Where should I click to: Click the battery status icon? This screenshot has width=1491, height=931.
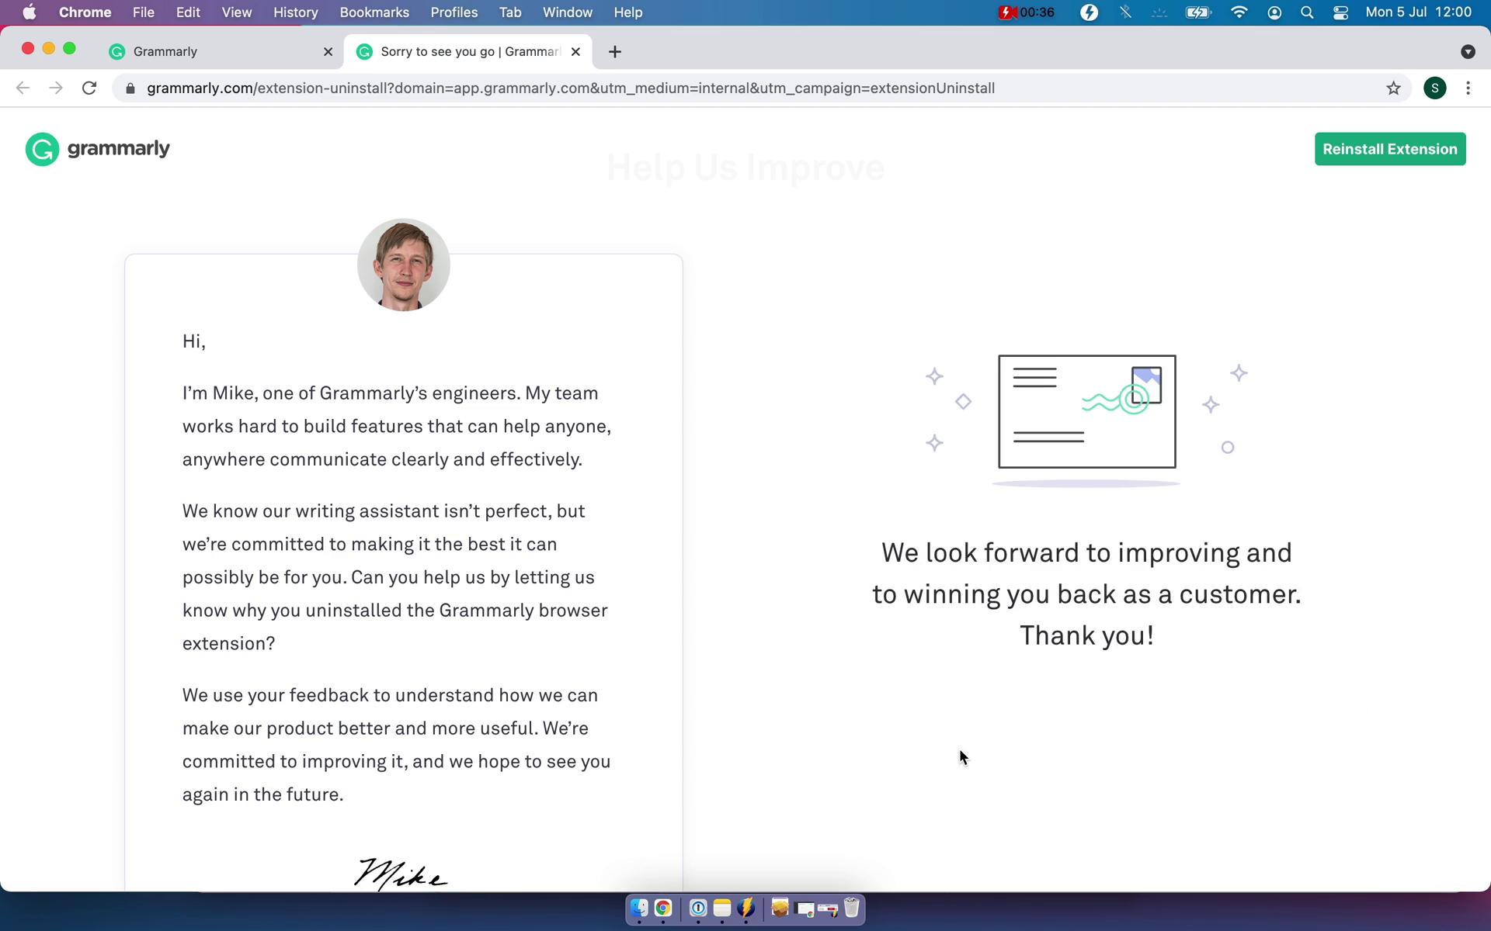click(1198, 12)
